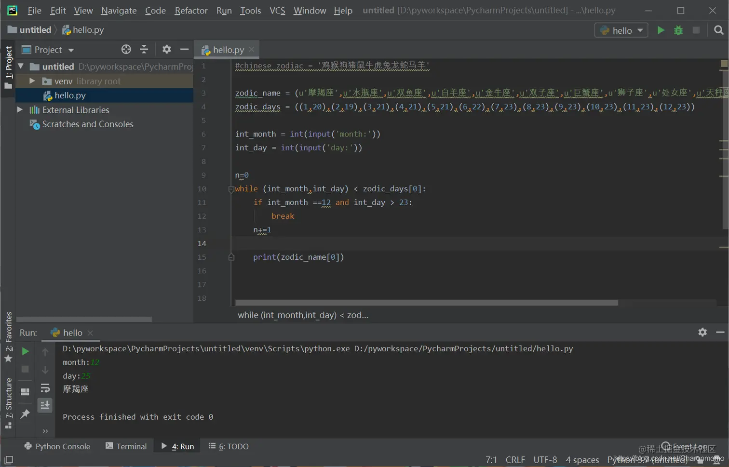729x467 pixels.
Task: Toggle 1: Project side tool window
Action: pyautogui.click(x=8, y=67)
